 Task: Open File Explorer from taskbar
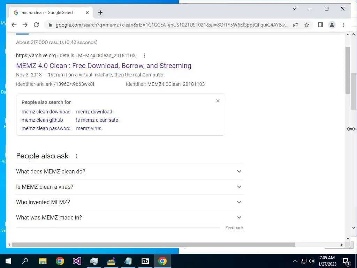[43, 261]
